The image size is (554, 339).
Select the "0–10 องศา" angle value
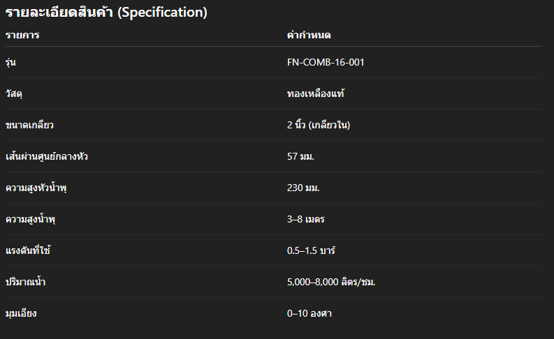(x=309, y=314)
